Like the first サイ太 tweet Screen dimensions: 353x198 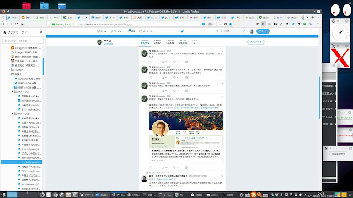pos(174,62)
